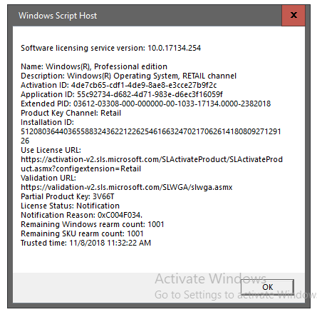Image resolution: width=317 pixels, height=312 pixels.
Task: Click the Notification Reason 0xC004F034 line
Action: pyautogui.click(x=81, y=215)
